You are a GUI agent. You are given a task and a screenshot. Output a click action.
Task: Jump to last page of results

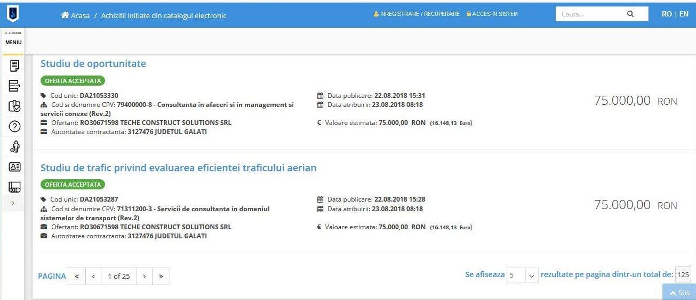(x=161, y=276)
